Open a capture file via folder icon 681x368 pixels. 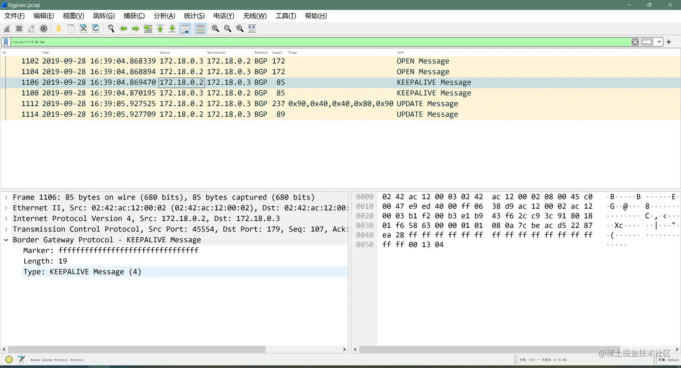click(x=59, y=28)
